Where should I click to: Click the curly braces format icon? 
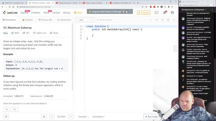(157, 20)
